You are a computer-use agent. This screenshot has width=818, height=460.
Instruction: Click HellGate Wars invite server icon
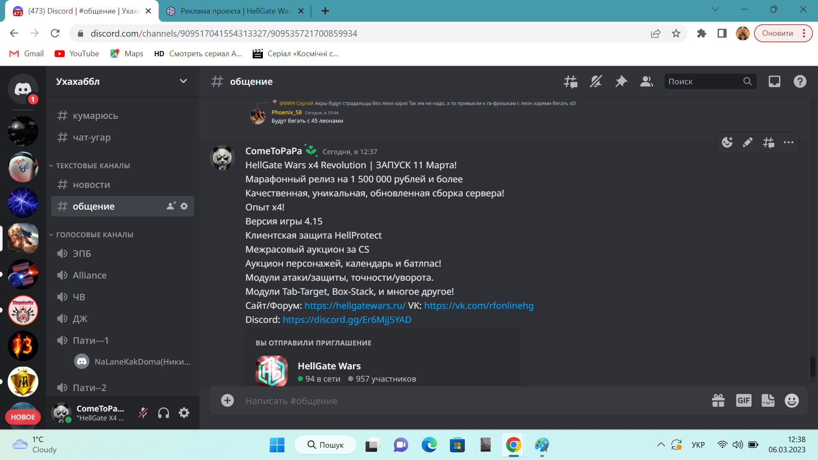(x=272, y=371)
